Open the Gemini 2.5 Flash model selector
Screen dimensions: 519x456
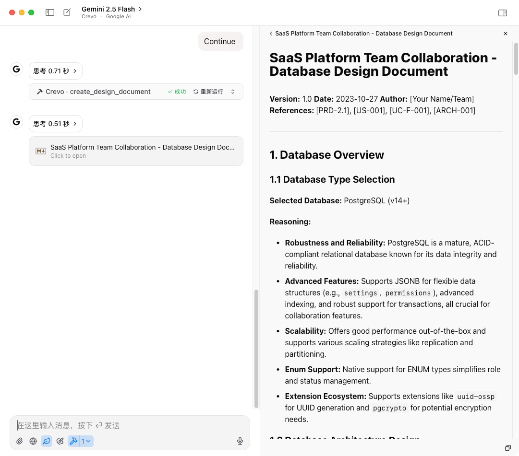coord(112,9)
